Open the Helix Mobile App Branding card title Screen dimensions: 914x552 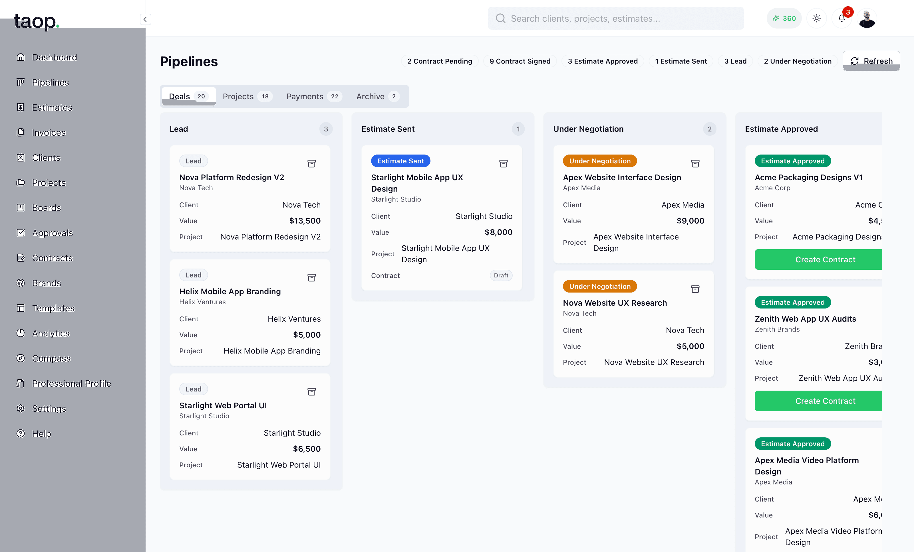point(230,291)
